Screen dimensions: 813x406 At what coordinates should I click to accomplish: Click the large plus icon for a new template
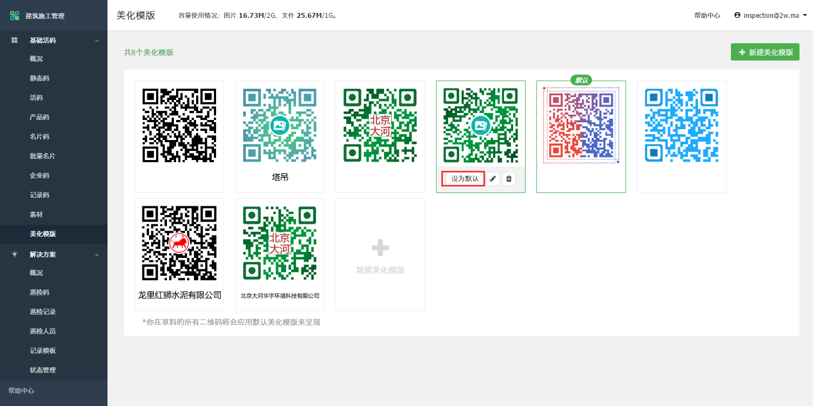coord(380,248)
